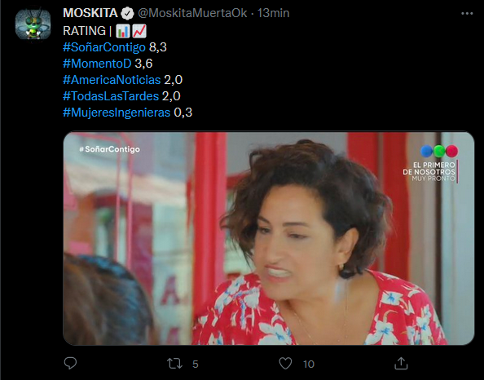Follow the #AmericaNoticias hashtag link
Screen dimensions: 484x380
(x=112, y=80)
